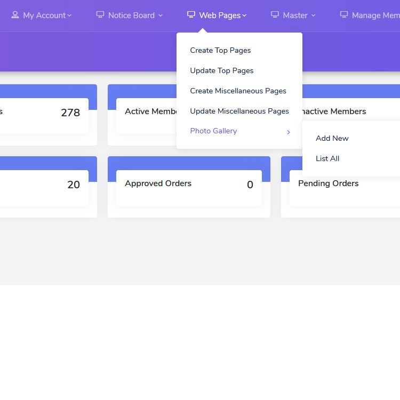Choose Update Top Pages menu entry
This screenshot has width=400, height=400.
tap(222, 70)
